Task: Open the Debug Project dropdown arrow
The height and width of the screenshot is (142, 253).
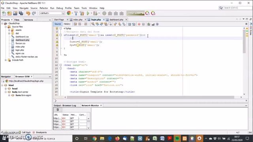Action: [99, 13]
